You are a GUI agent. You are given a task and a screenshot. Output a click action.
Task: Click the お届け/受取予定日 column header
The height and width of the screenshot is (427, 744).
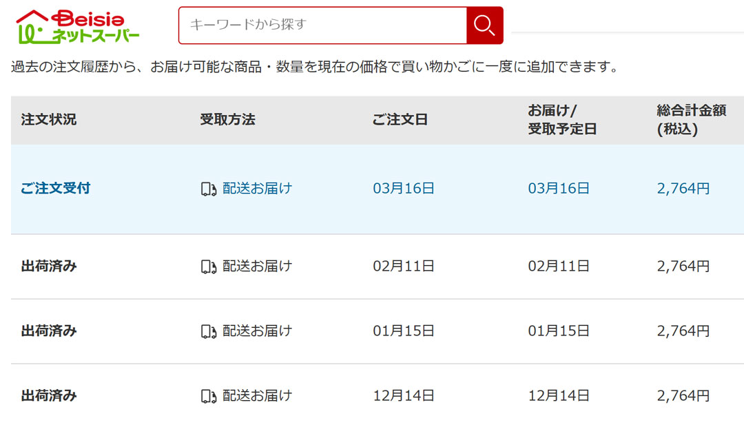(x=562, y=120)
